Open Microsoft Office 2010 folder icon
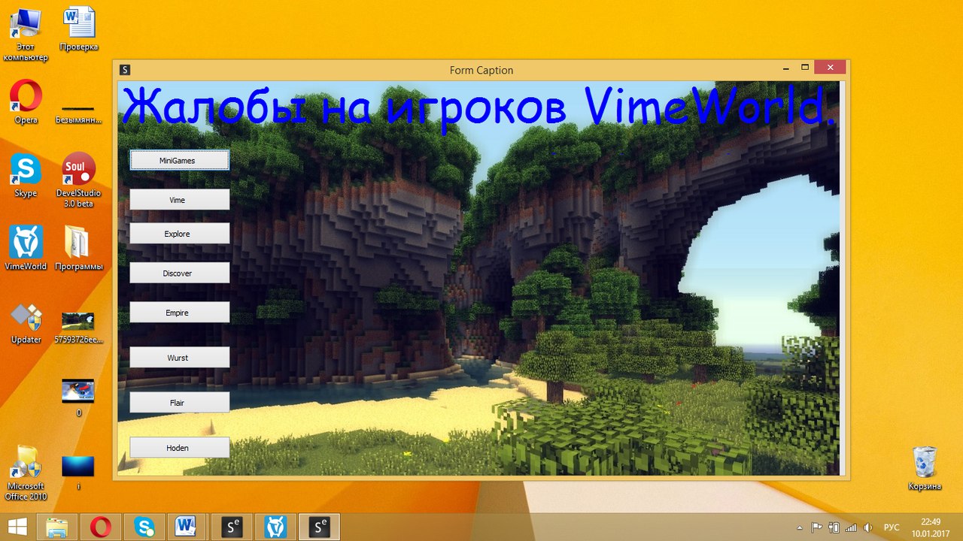Viewport: 963px width, 541px height. 26,473
